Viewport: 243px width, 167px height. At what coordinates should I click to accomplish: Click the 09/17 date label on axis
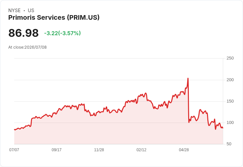click(x=56, y=150)
